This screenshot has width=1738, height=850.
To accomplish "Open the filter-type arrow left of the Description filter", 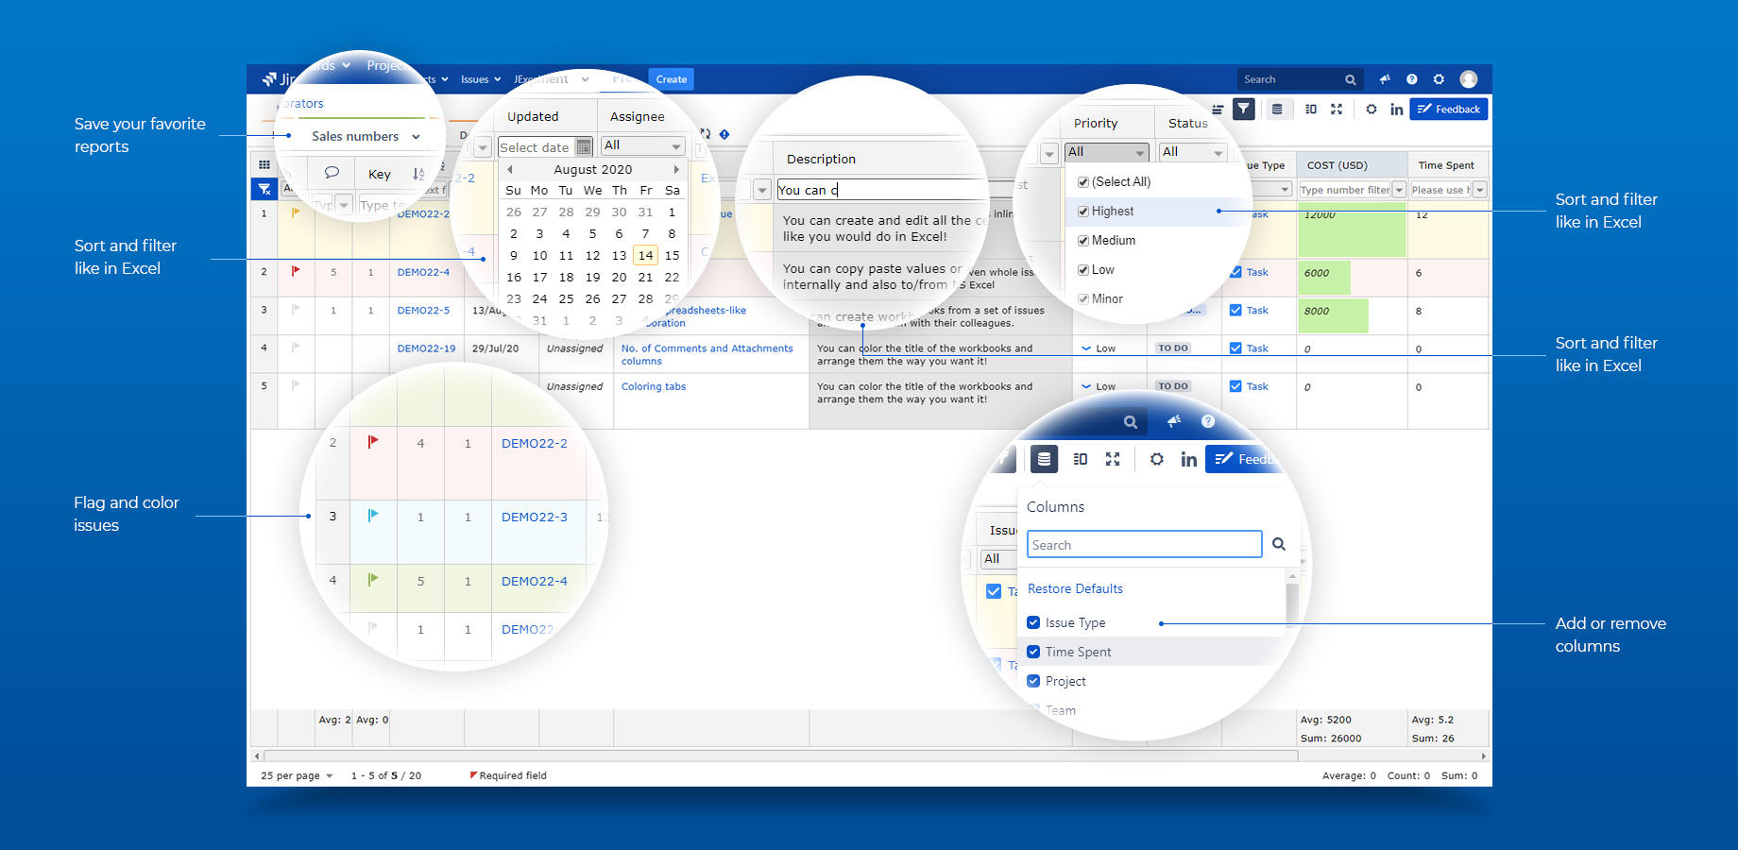I will click(761, 190).
